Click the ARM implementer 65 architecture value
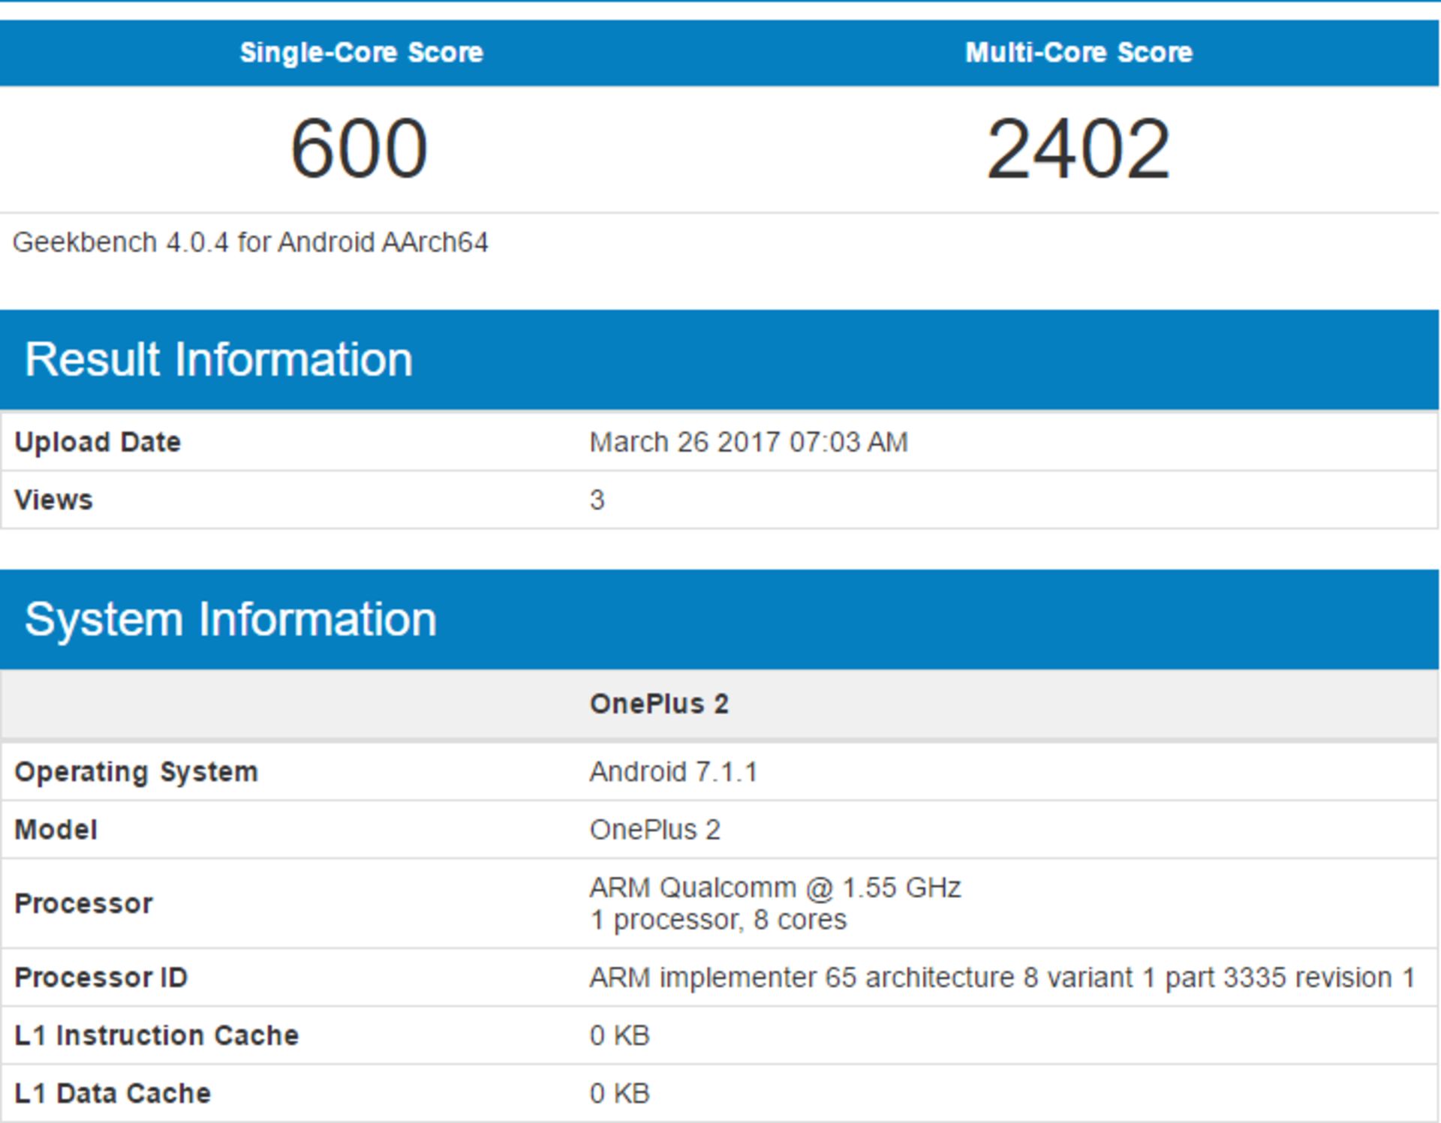1441x1123 pixels. [x=1002, y=977]
